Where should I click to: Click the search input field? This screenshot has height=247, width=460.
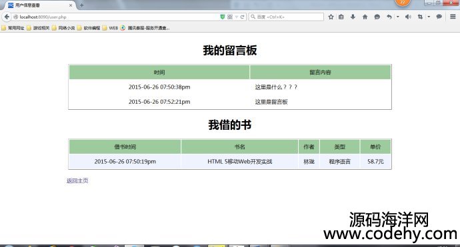[286, 17]
